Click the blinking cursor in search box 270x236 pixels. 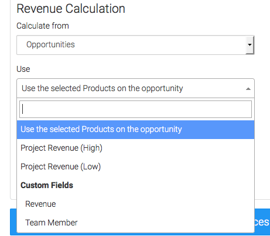[23, 109]
